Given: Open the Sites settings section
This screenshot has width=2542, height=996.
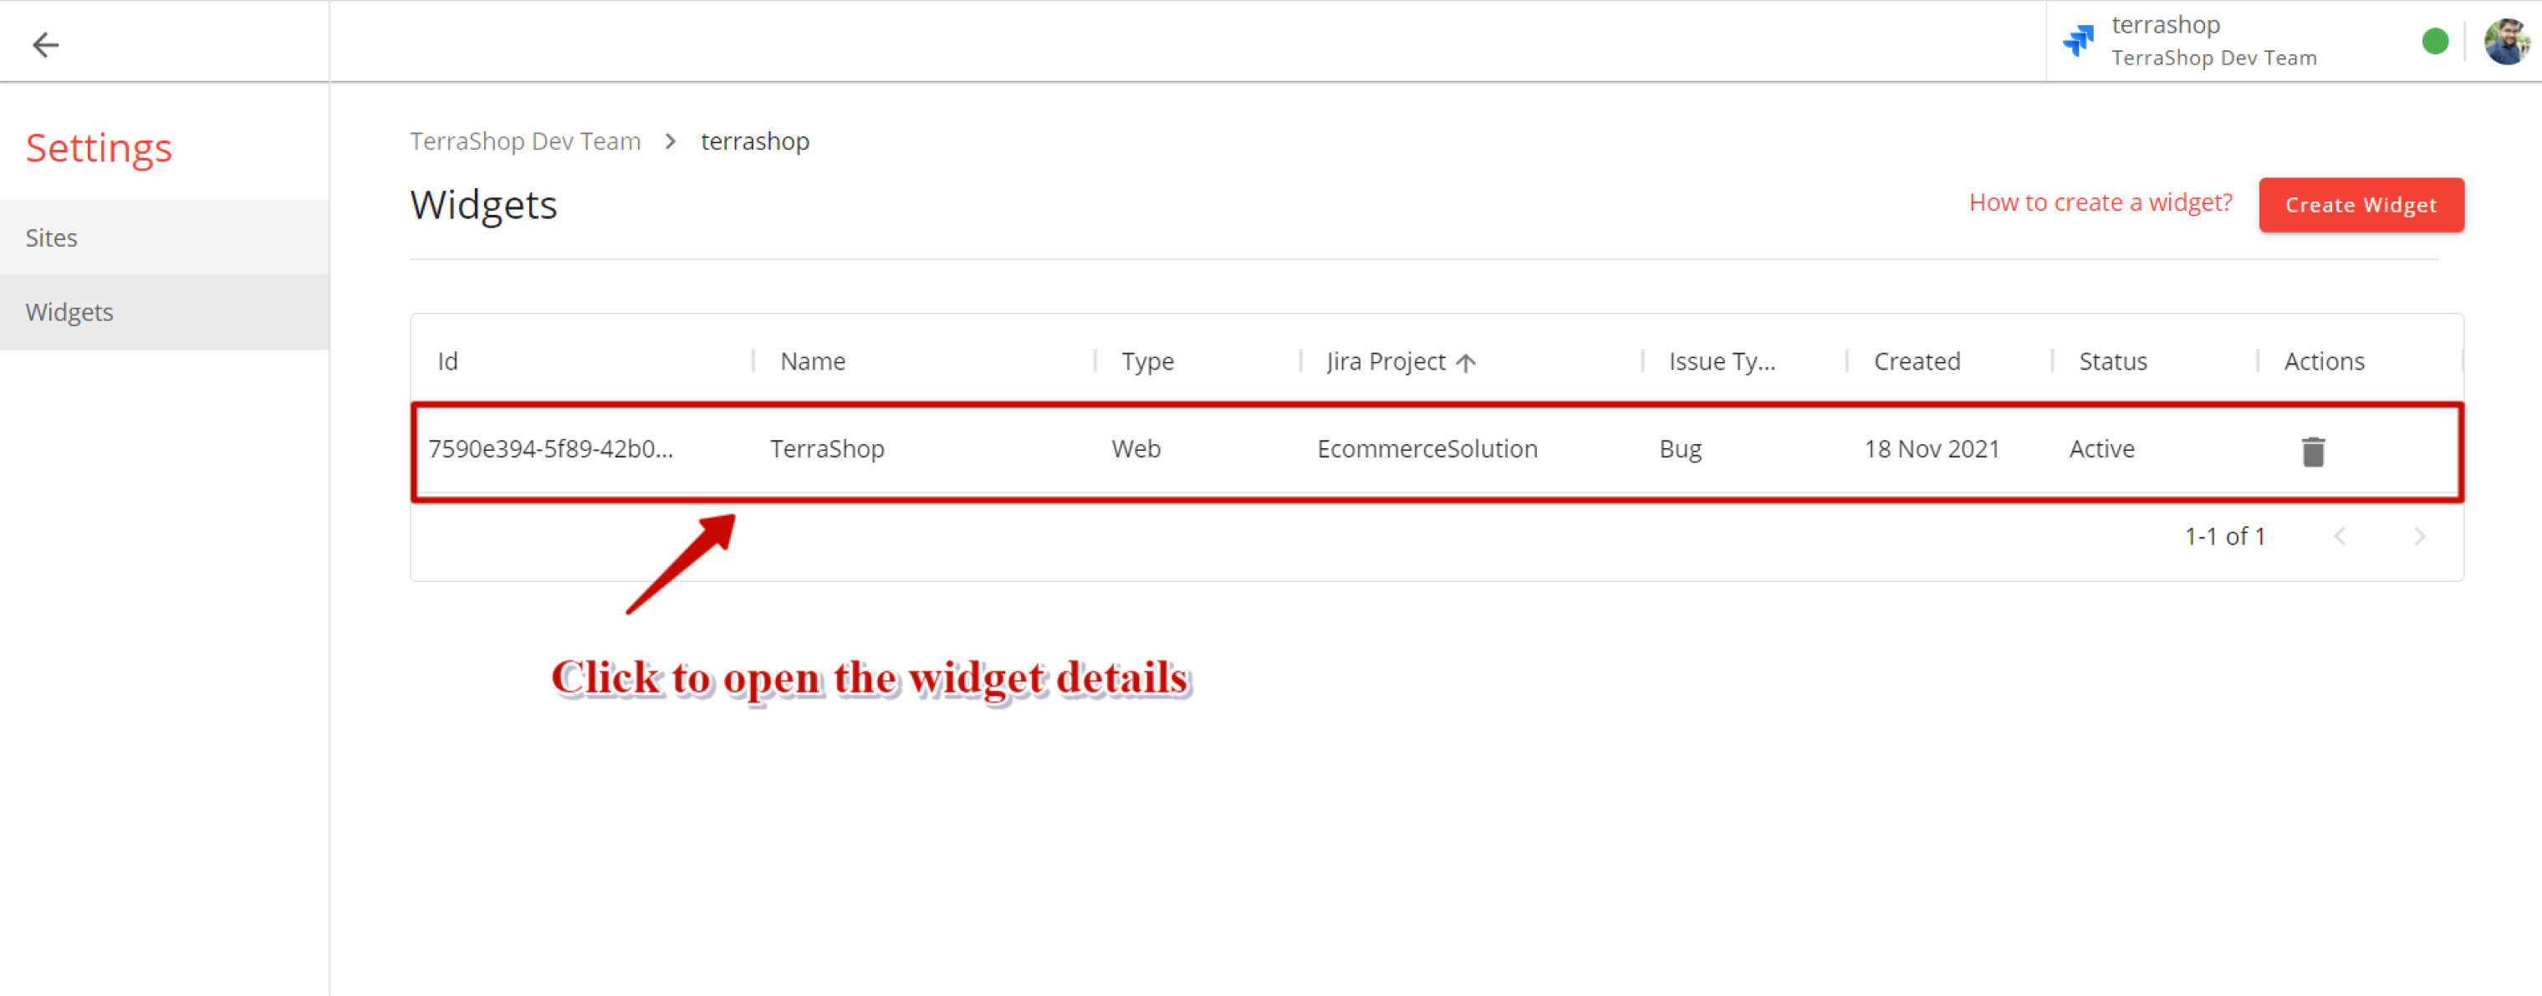Looking at the screenshot, I should point(53,237).
